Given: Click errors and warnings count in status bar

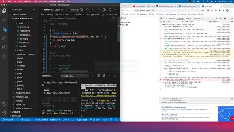Looking at the screenshot, I should 26,120.
